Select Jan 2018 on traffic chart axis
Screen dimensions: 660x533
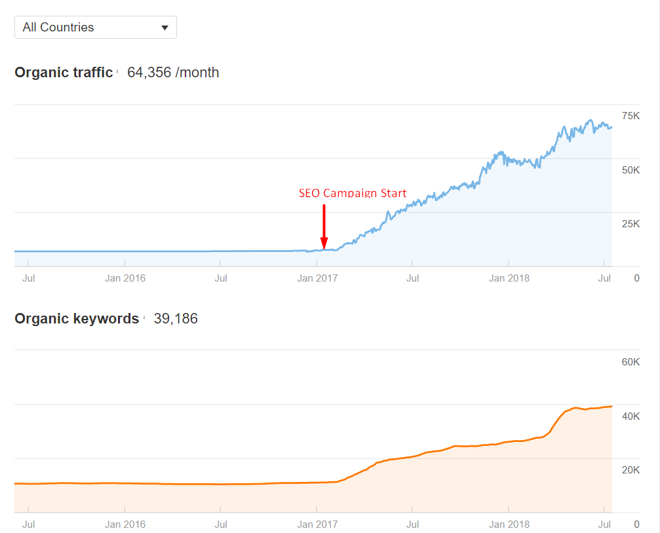click(x=509, y=278)
